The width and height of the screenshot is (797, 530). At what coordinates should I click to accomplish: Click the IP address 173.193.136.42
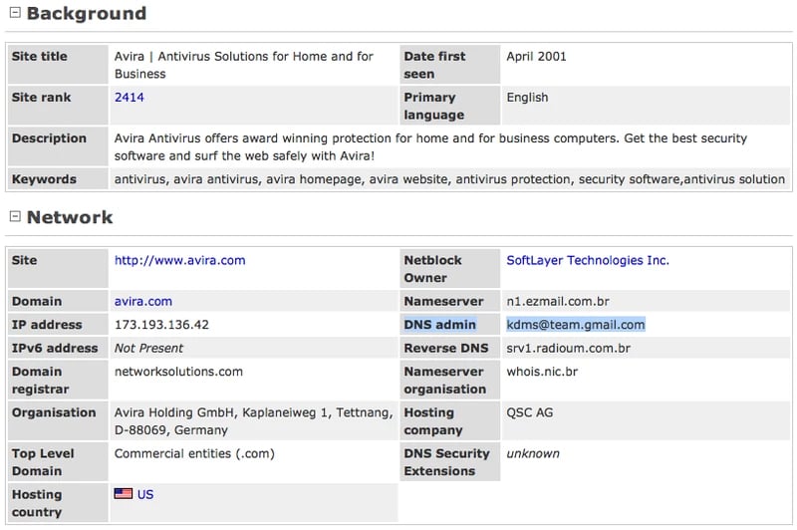pos(161,325)
